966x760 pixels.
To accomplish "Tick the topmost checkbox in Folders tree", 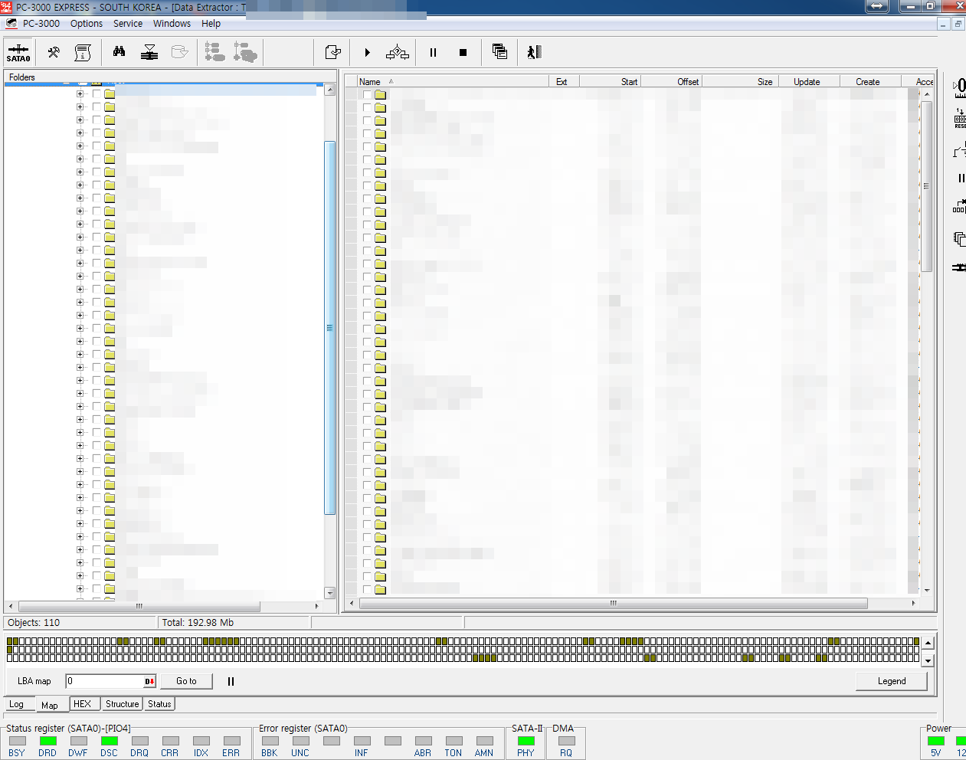I will [97, 94].
